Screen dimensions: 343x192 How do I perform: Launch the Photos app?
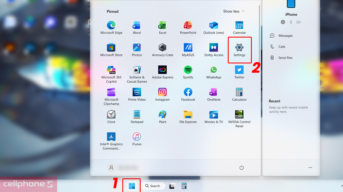(137, 50)
